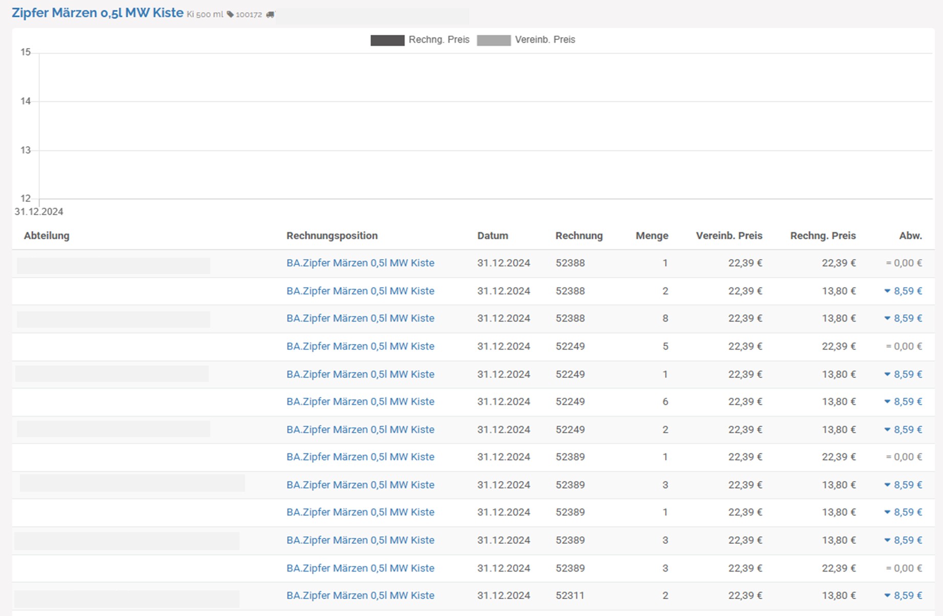Select invoice number 52311
The height and width of the screenshot is (616, 943).
click(x=569, y=596)
